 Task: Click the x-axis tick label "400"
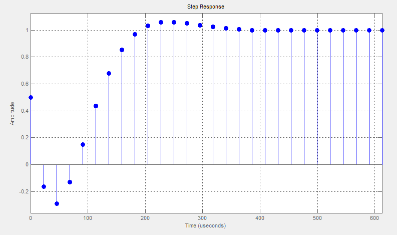tap(260, 218)
